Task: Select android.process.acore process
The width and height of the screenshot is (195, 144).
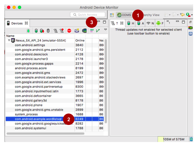Action: 31,68
